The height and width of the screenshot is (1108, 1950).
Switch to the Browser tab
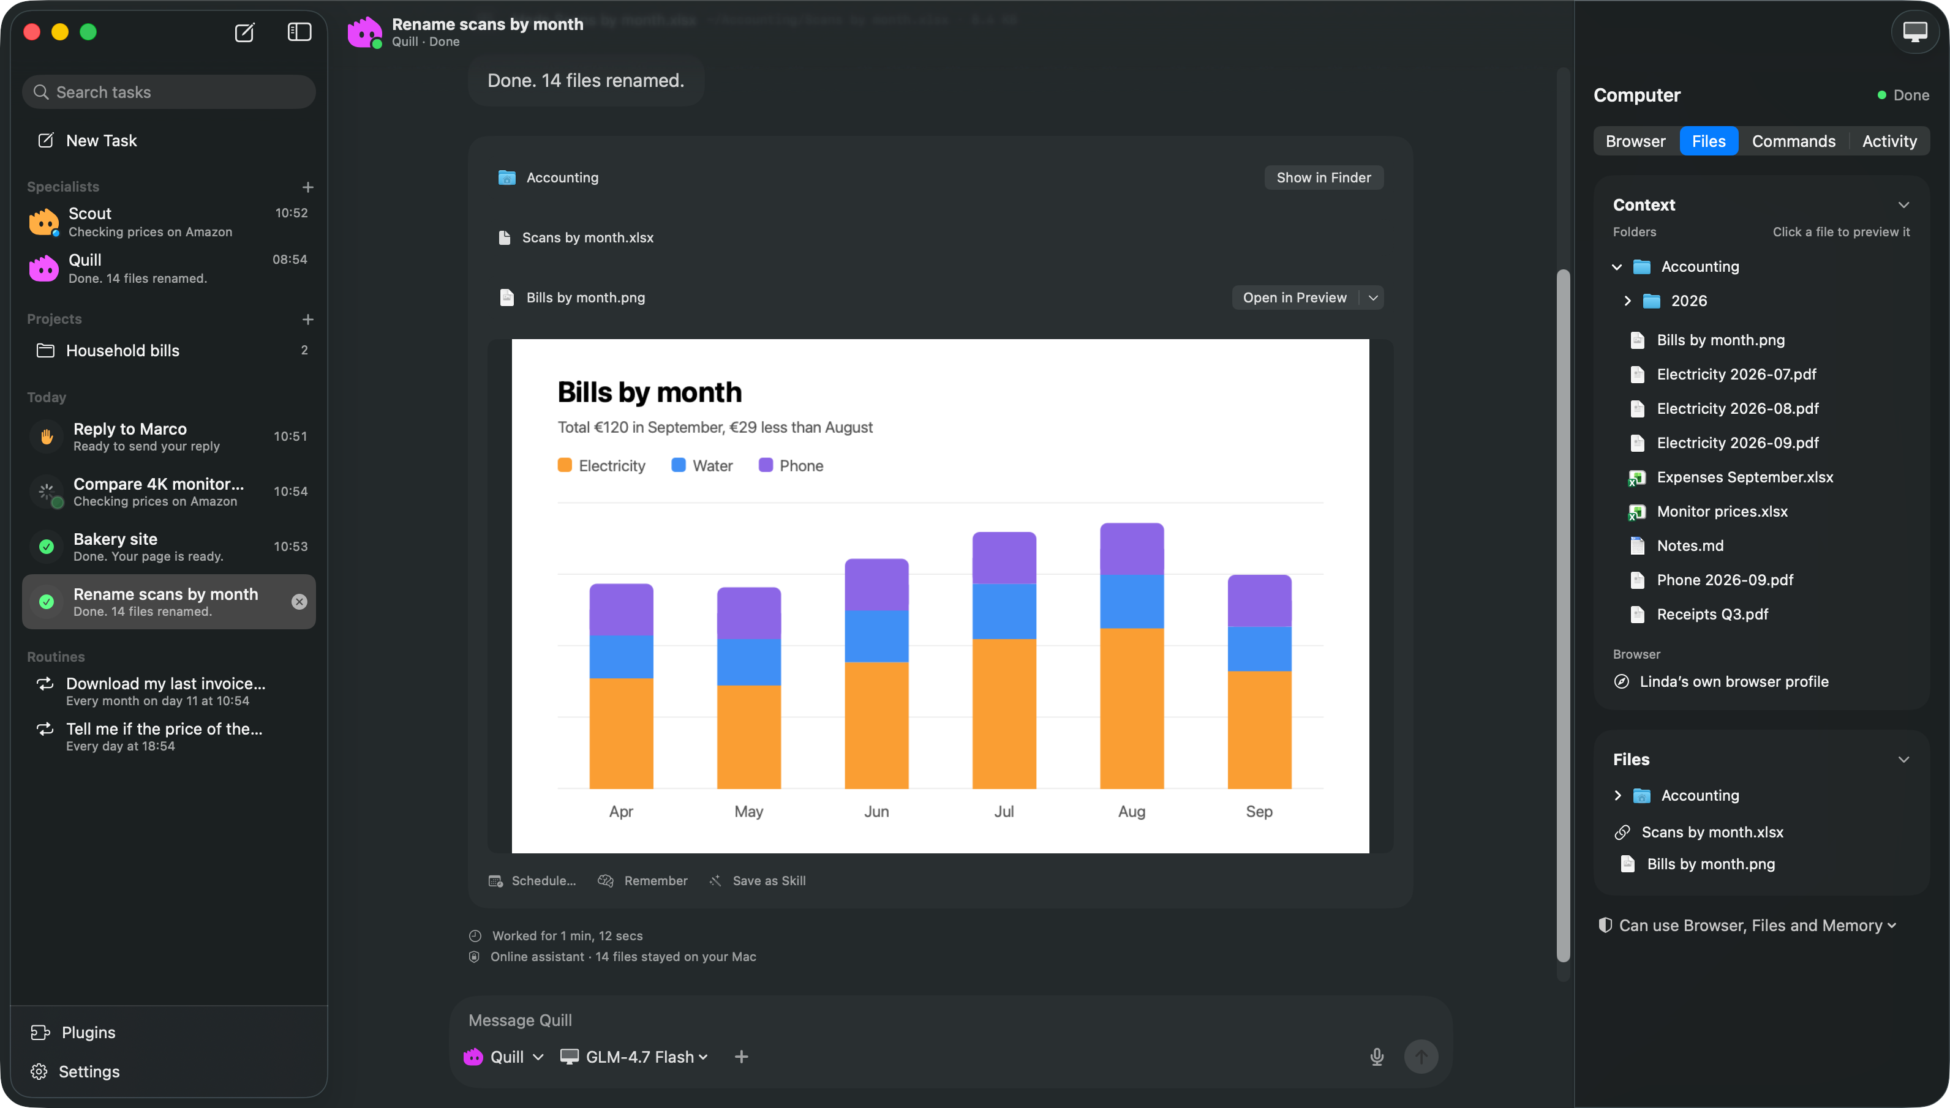(x=1635, y=141)
